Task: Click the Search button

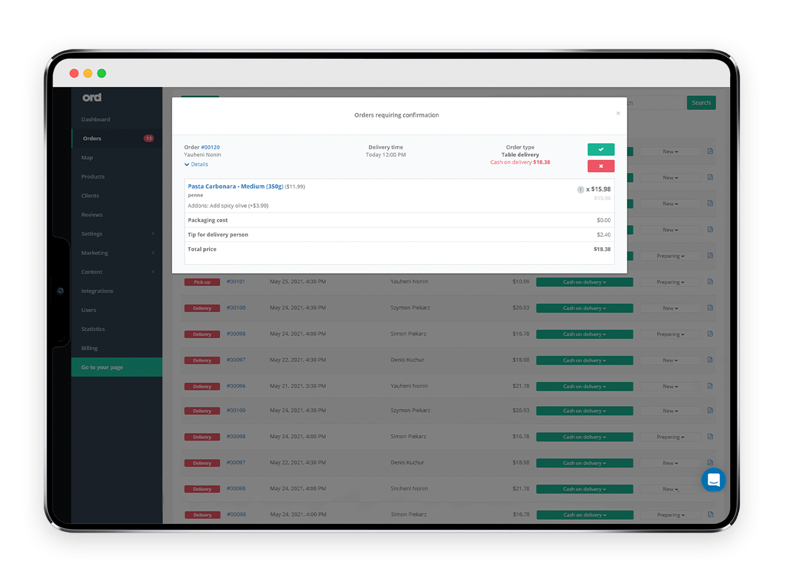Action: pos(701,103)
